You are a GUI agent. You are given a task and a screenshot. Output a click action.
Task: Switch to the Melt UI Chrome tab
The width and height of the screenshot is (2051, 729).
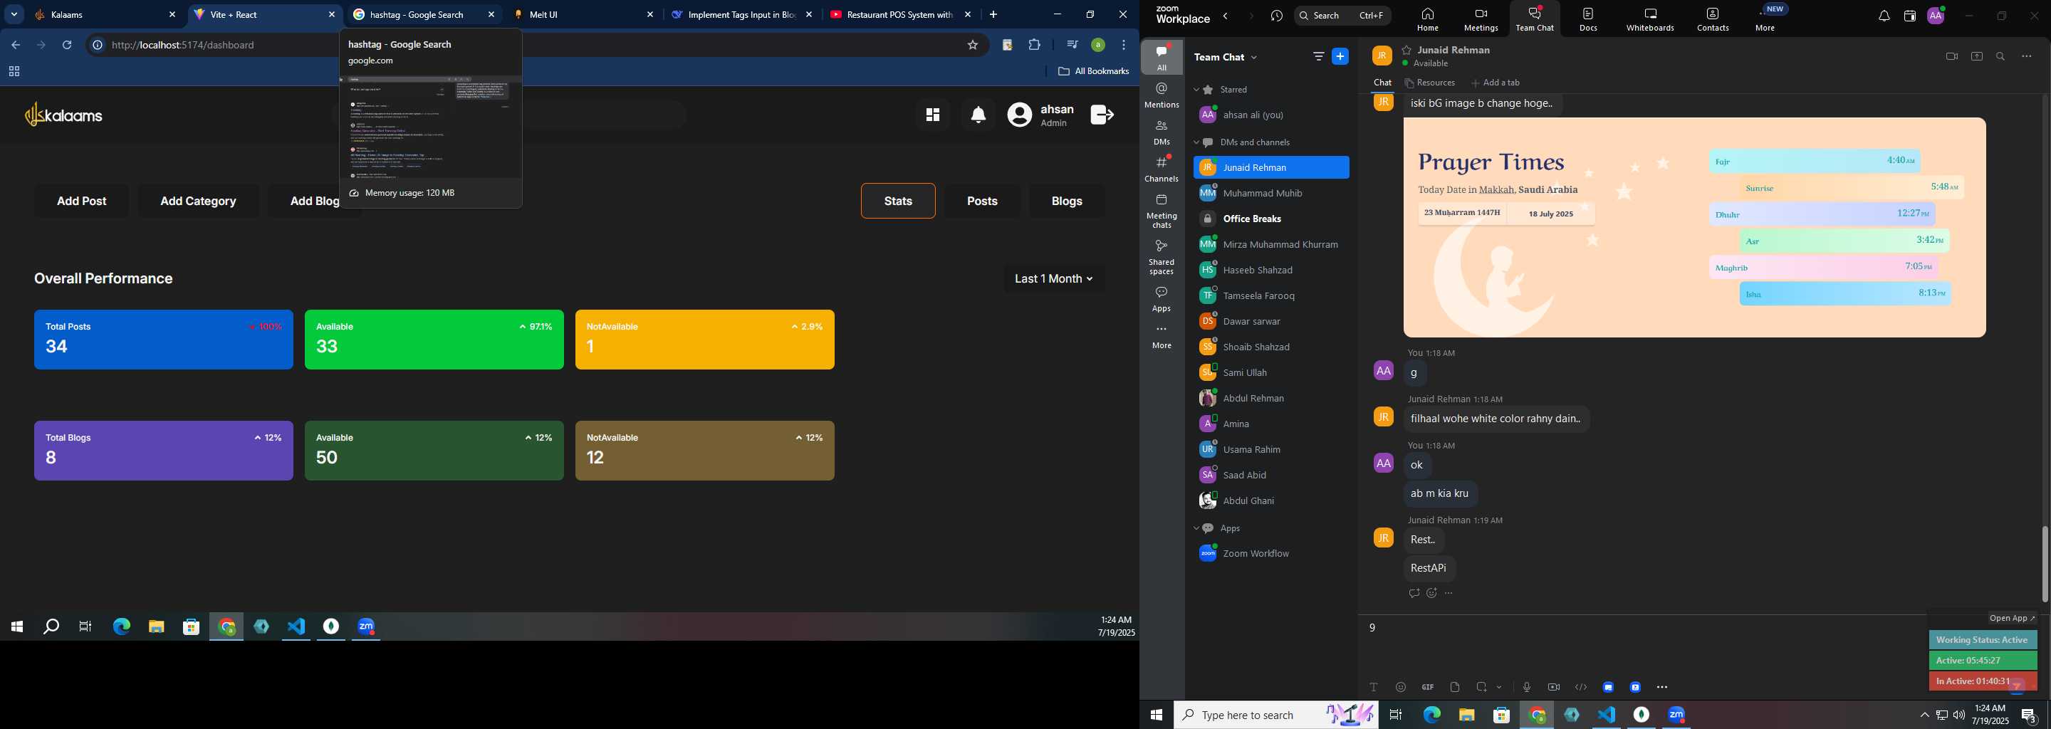point(584,14)
